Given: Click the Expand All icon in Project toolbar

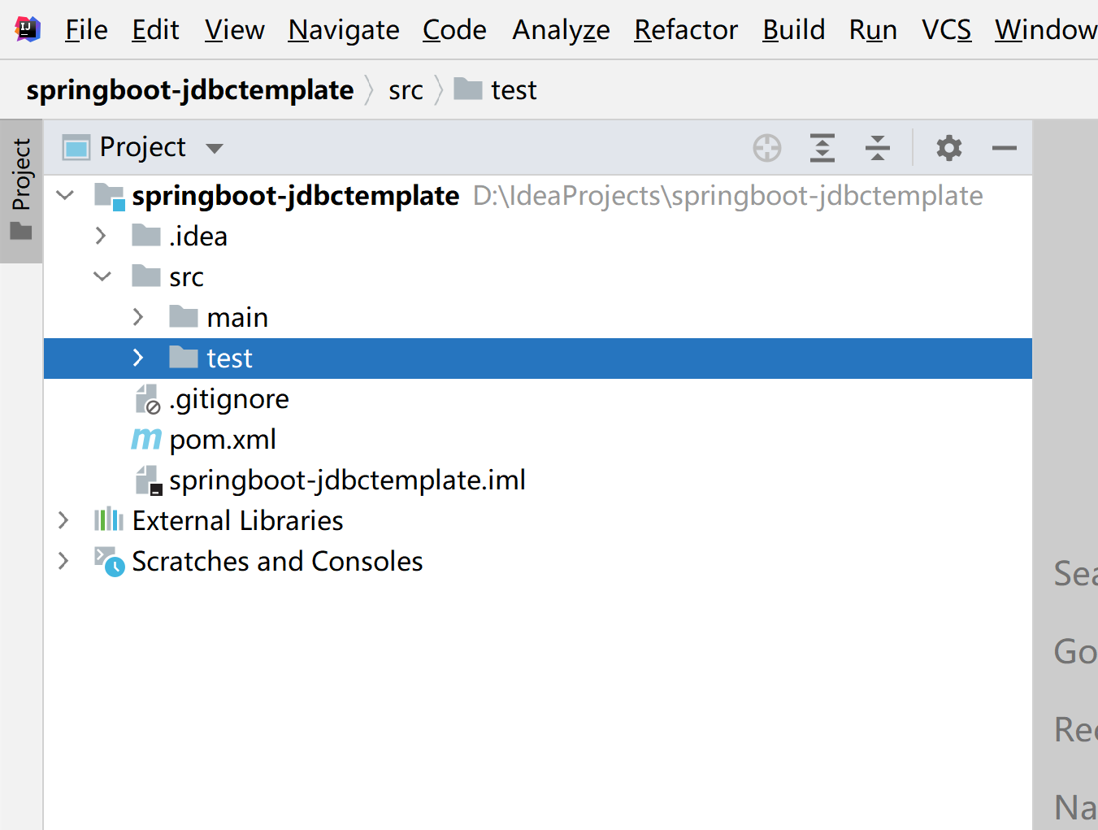Looking at the screenshot, I should tap(822, 147).
